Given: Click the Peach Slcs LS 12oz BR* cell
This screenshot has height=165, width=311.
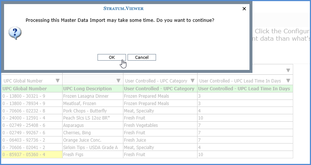Looking at the screenshot, I should pyautogui.click(x=85, y=118).
